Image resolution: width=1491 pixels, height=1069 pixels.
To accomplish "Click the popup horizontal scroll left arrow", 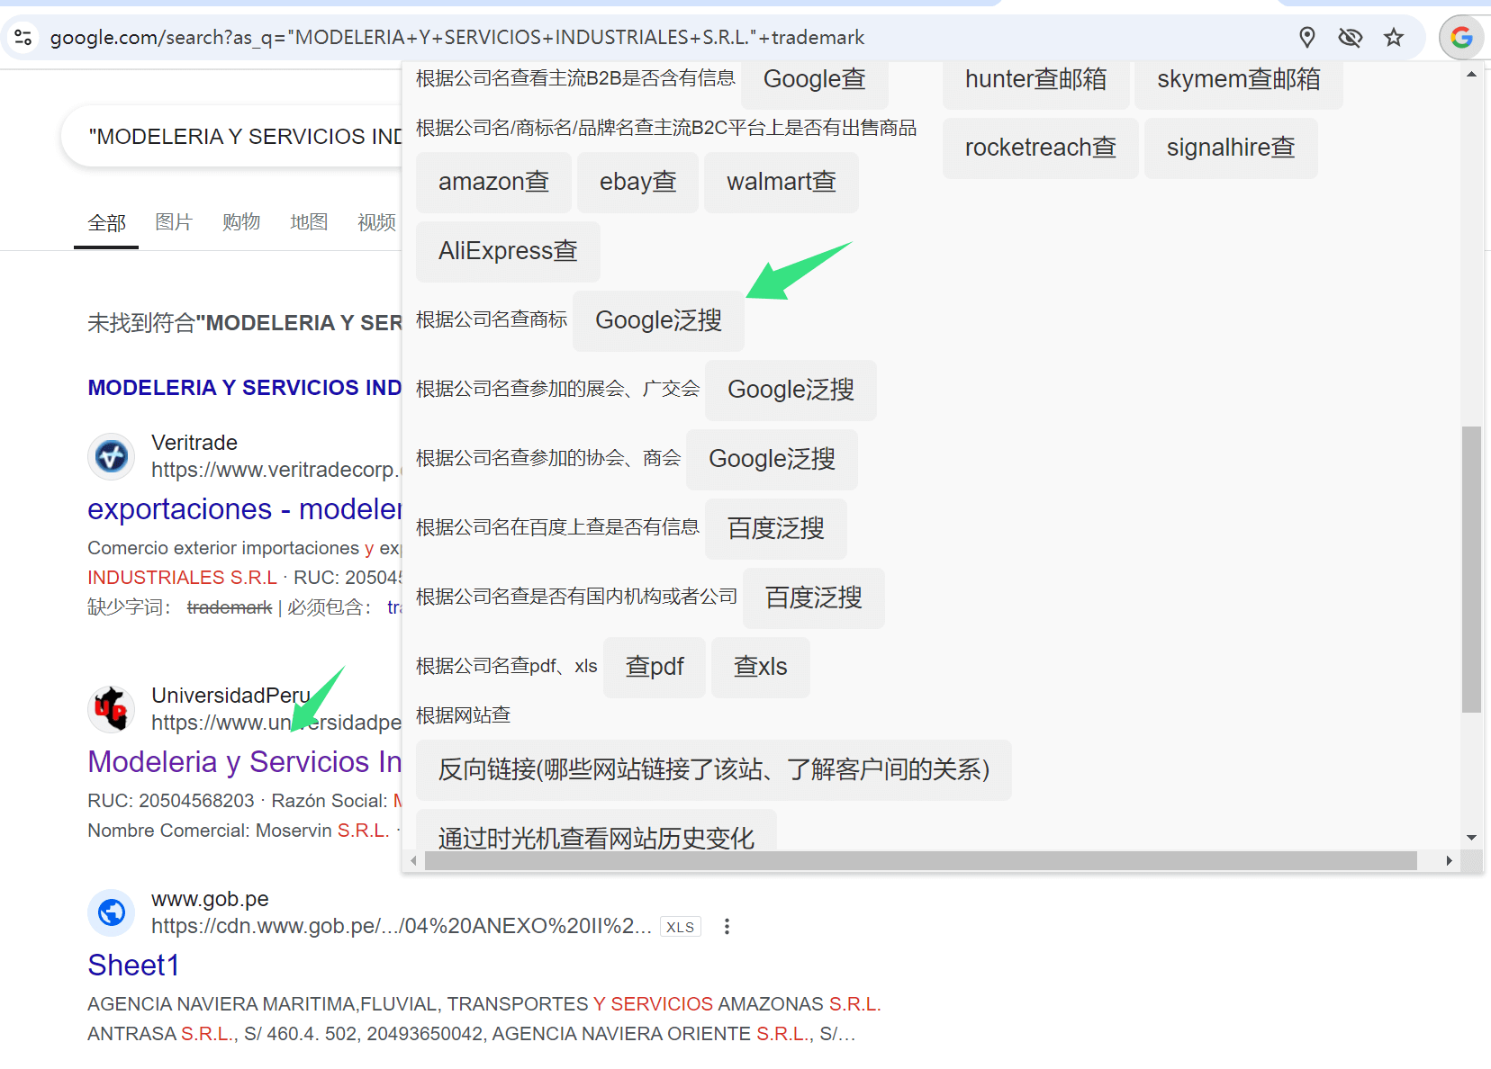I will point(413,861).
